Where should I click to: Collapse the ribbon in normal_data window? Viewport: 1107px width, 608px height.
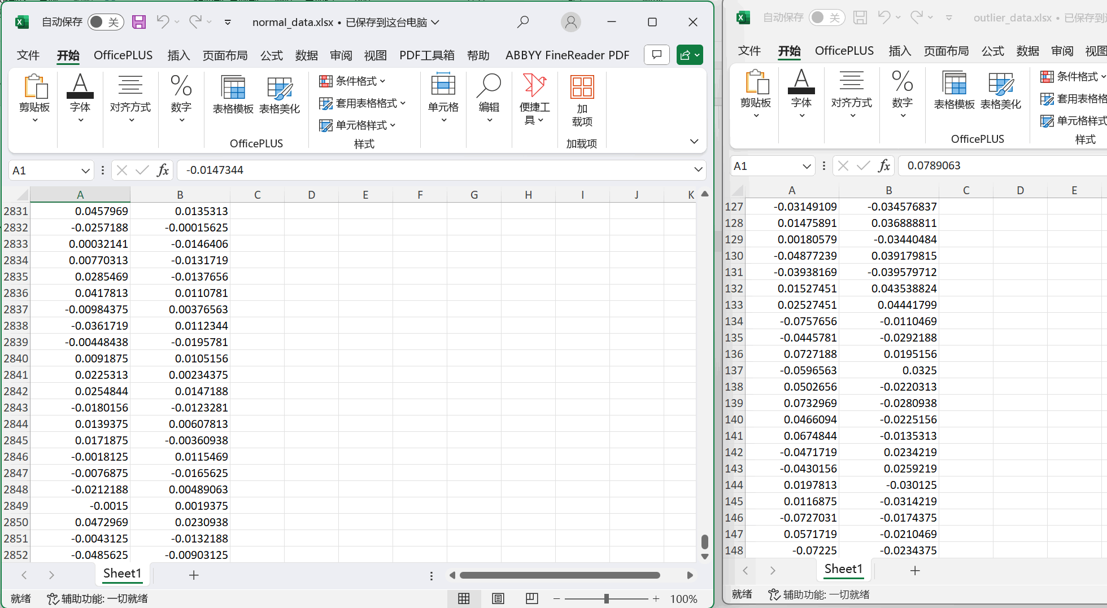[694, 141]
